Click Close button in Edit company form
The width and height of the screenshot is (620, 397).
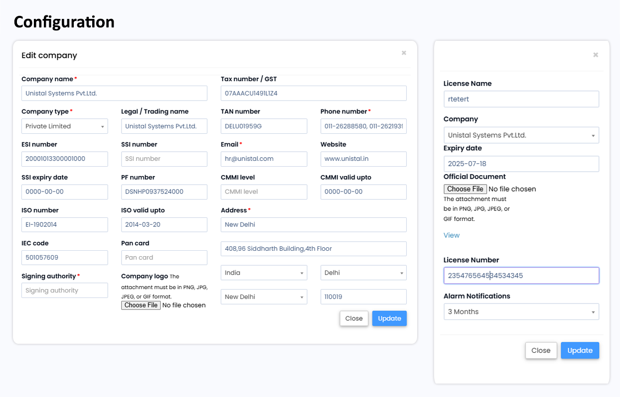click(354, 318)
